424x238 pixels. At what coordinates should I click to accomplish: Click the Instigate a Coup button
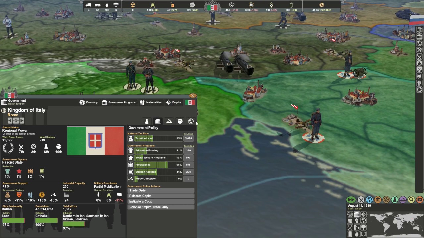161,201
